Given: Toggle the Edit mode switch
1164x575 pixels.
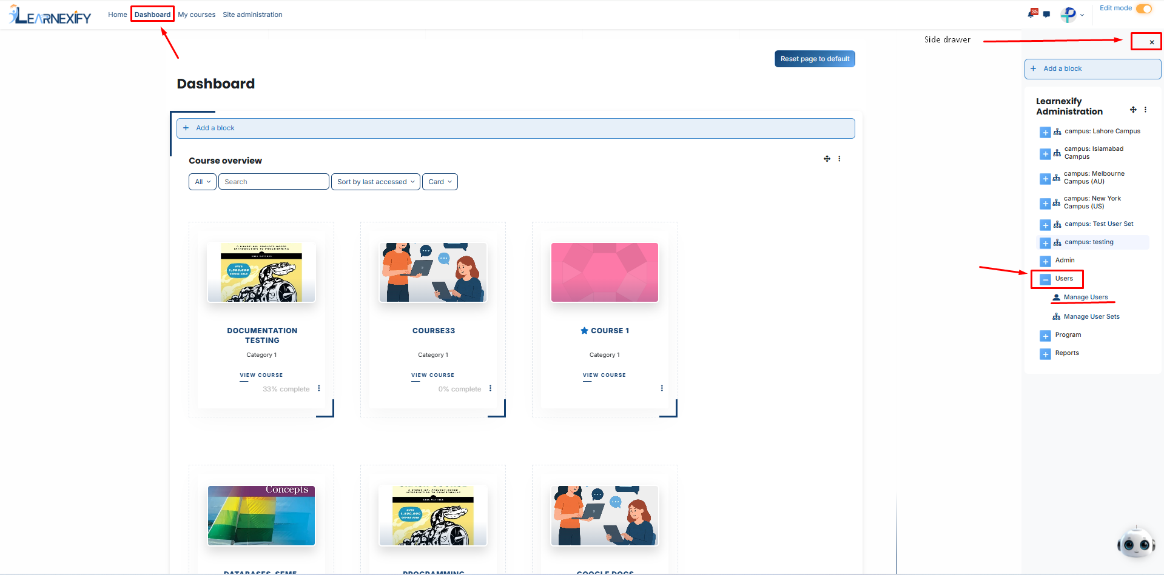Looking at the screenshot, I should pyautogui.click(x=1144, y=8).
